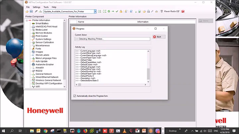Open Firefox from the taskbar
The height and width of the screenshot is (134, 239).
point(85,131)
